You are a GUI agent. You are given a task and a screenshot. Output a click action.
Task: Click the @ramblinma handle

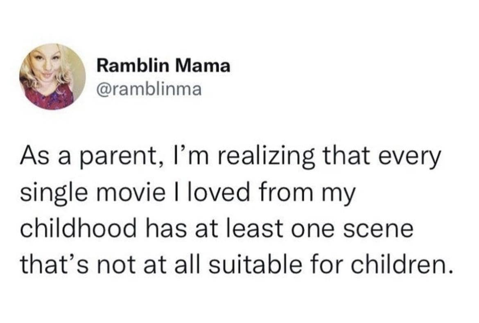pos(149,89)
